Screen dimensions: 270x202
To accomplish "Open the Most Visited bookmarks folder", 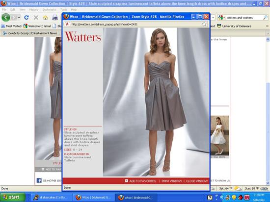I will coord(11,26).
